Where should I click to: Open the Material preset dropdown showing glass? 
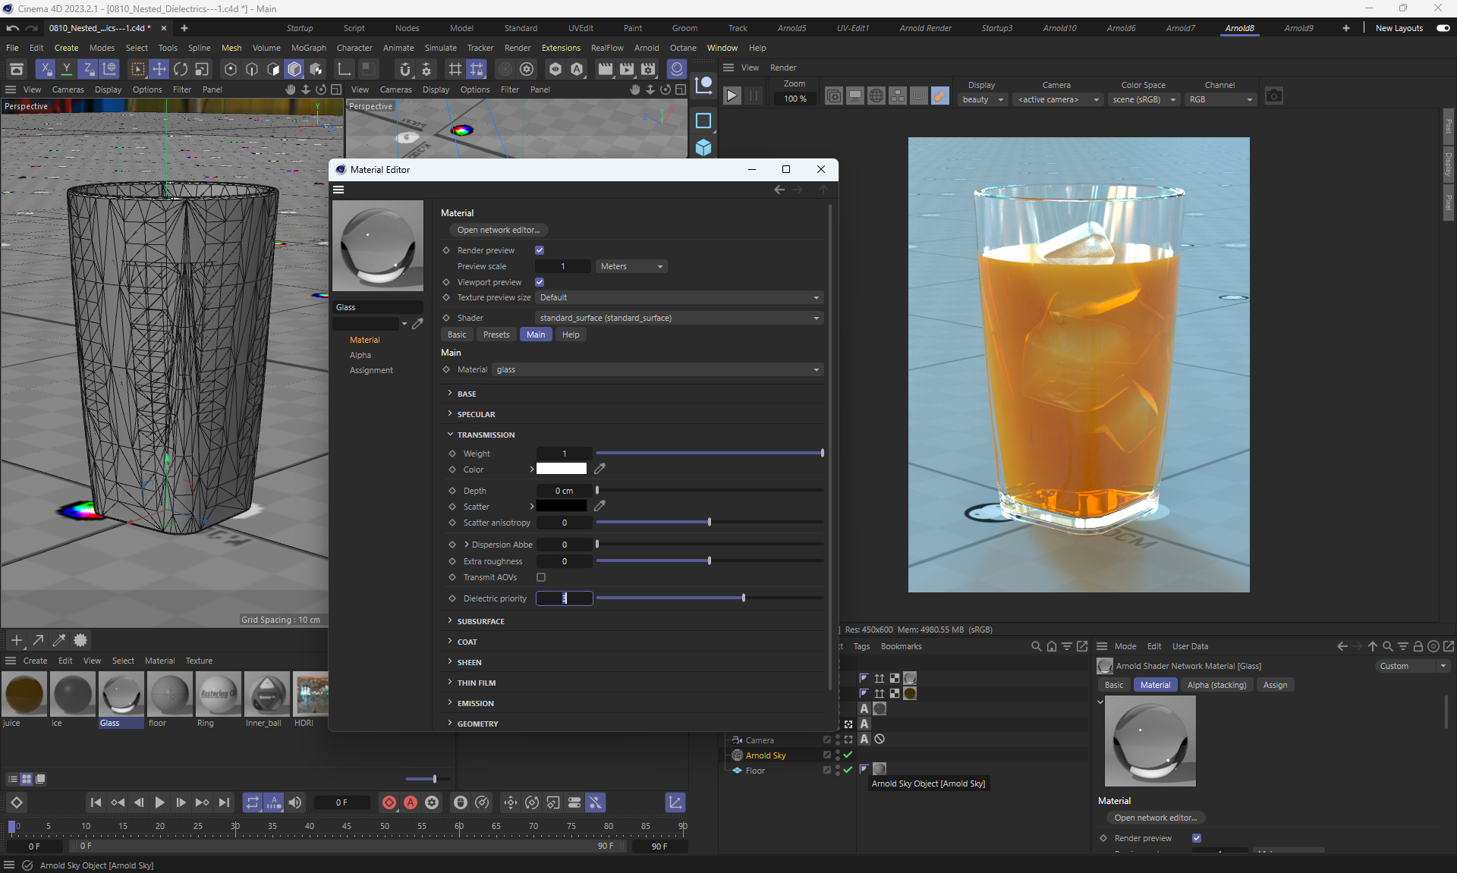pos(657,369)
